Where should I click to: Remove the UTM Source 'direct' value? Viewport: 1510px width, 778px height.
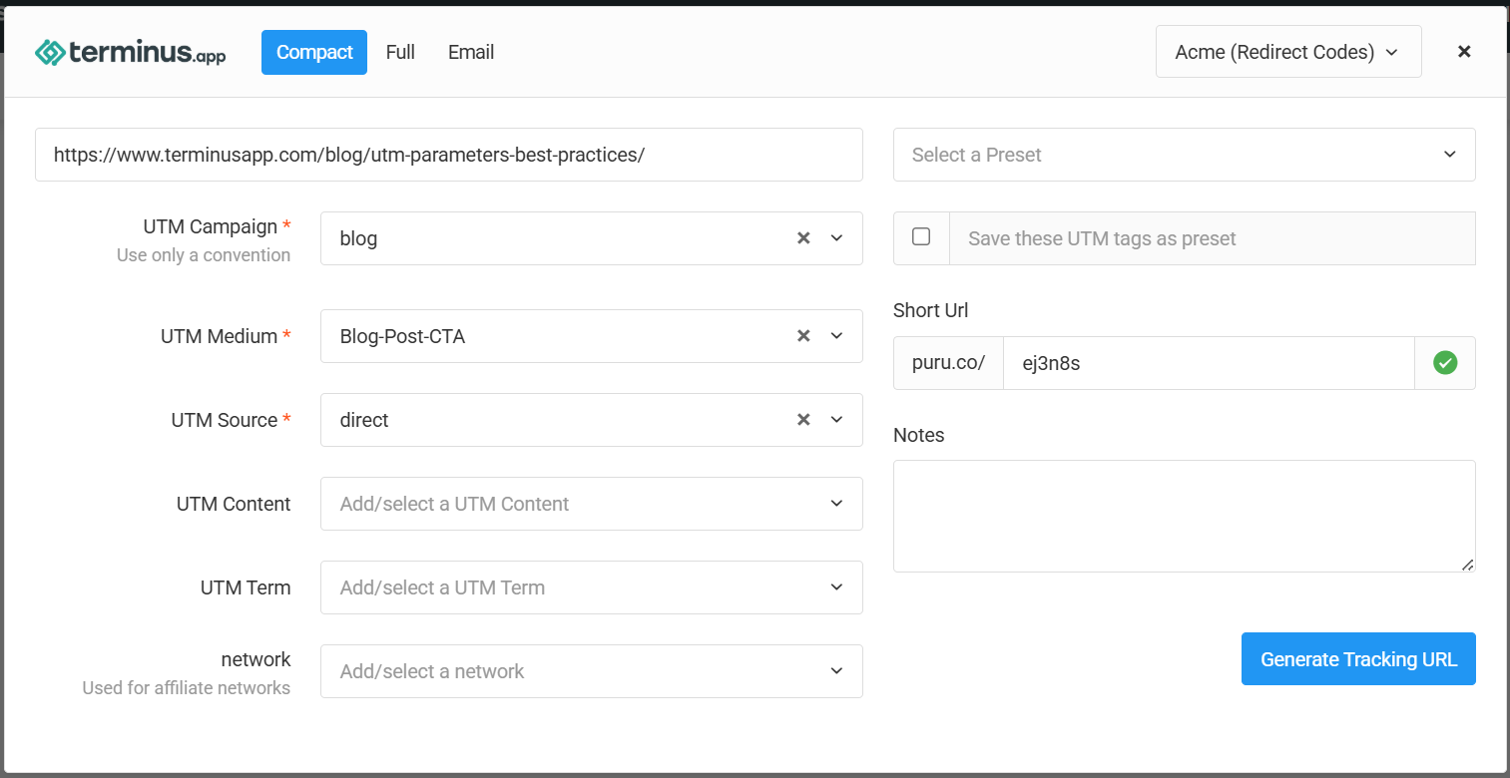803,420
